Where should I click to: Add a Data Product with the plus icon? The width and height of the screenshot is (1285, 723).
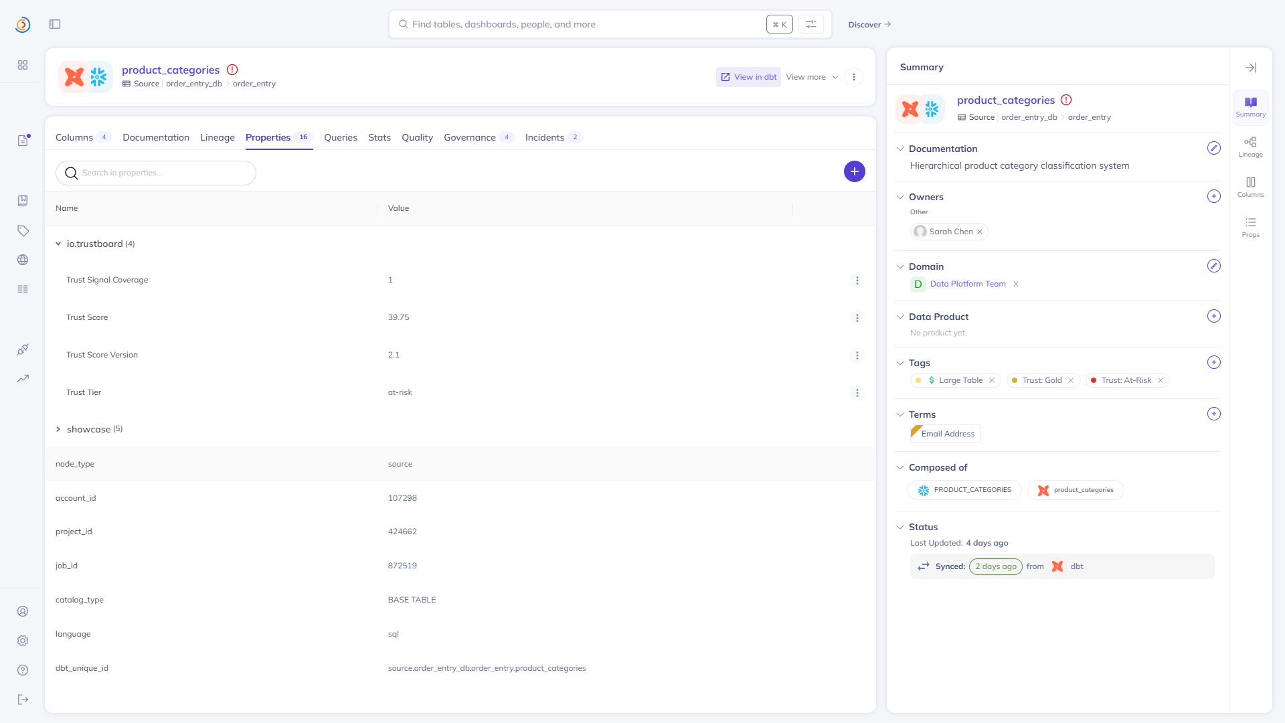(1214, 316)
